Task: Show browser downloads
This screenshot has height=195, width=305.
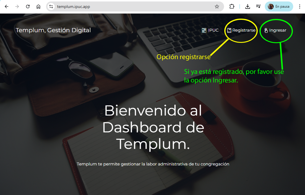Action: 248,6
